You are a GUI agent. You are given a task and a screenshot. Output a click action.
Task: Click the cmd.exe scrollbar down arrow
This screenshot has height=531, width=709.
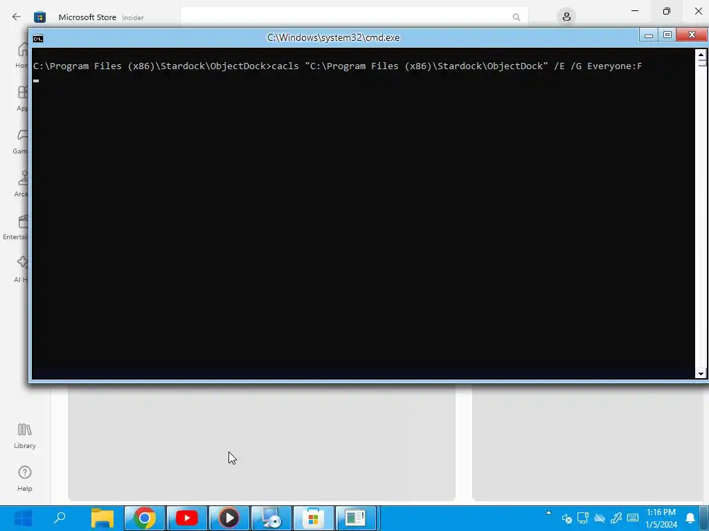pyautogui.click(x=701, y=373)
